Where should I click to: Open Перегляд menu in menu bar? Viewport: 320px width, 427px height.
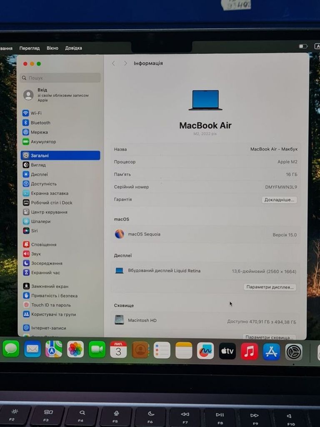pos(30,48)
